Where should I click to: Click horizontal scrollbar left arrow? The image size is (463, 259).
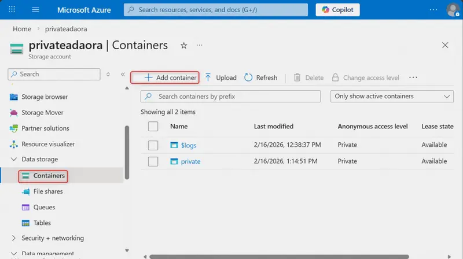145,257
